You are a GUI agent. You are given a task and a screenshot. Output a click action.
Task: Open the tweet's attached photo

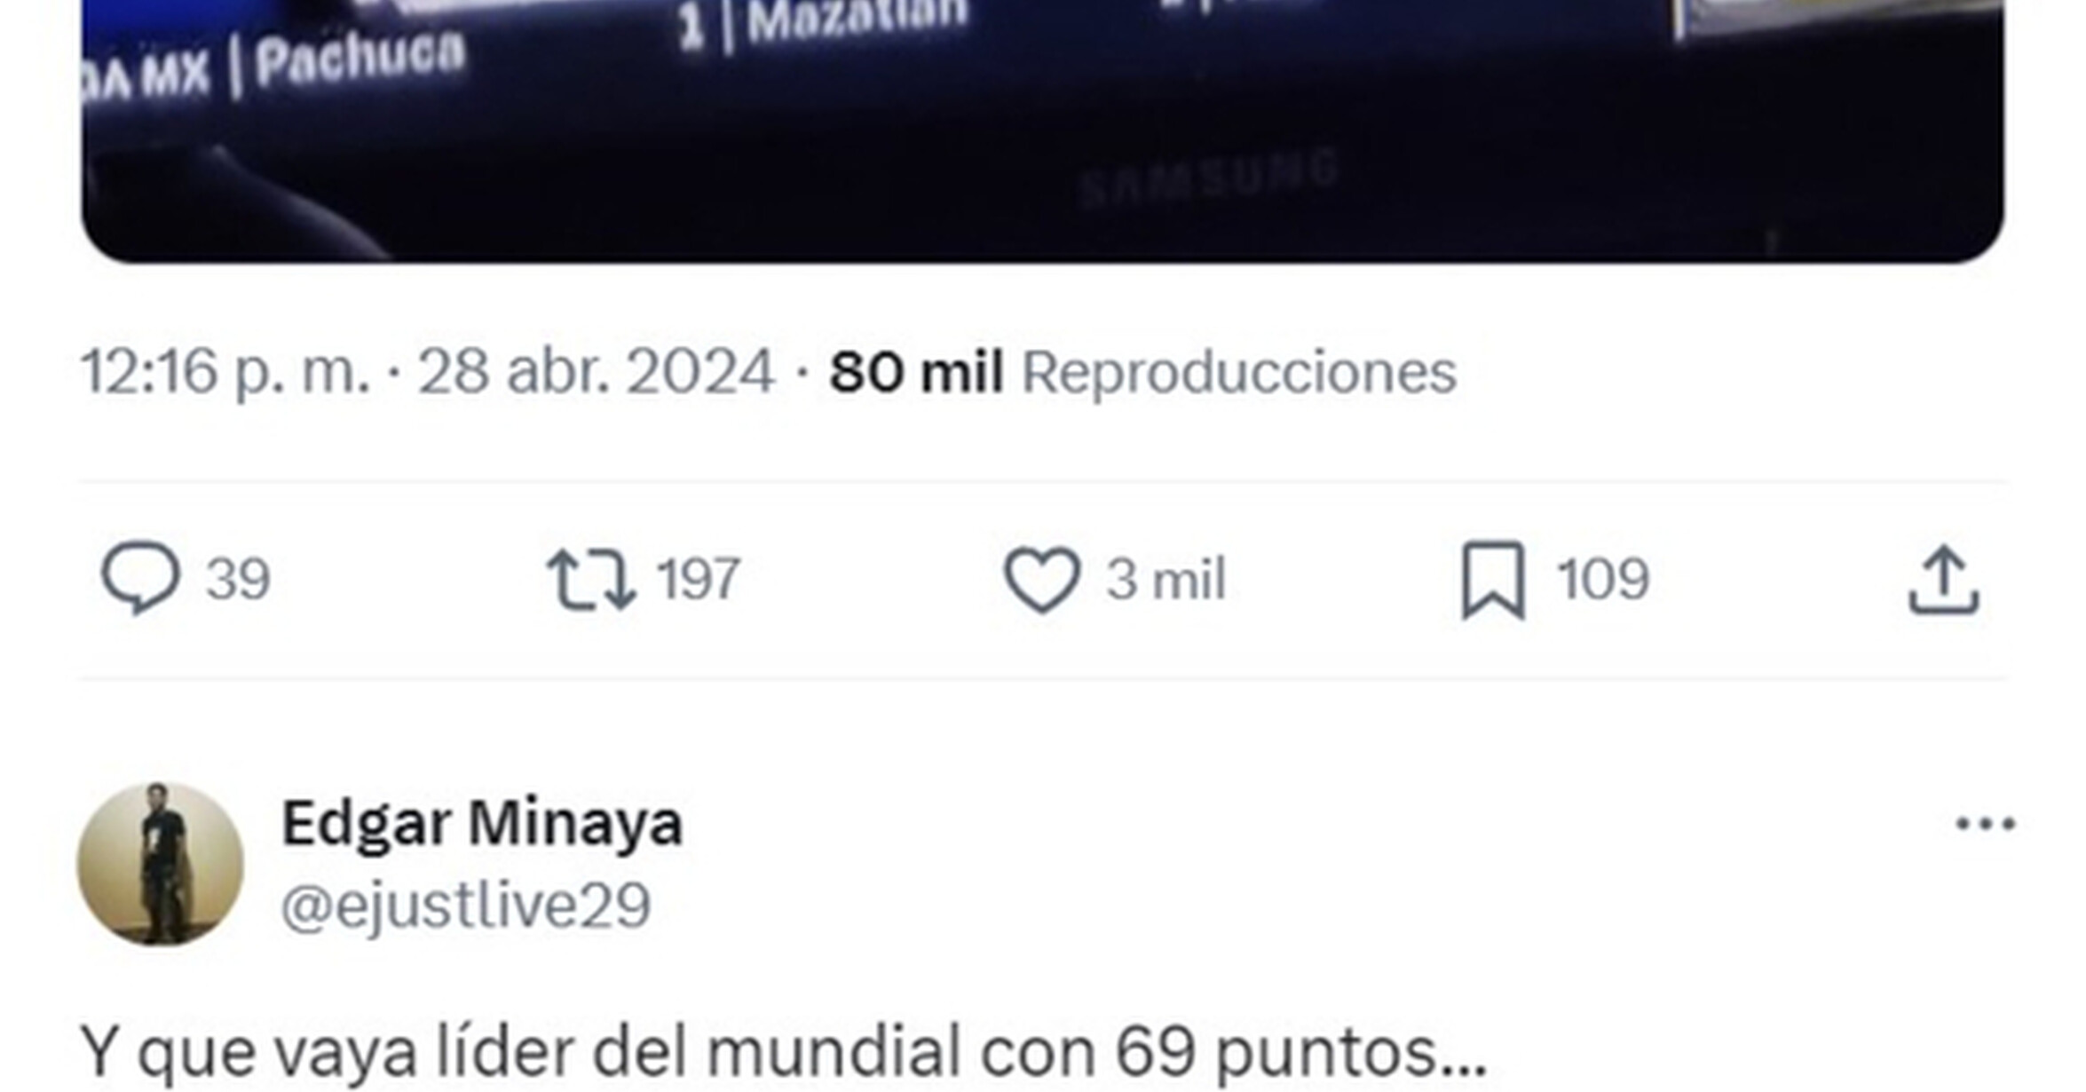1042,131
